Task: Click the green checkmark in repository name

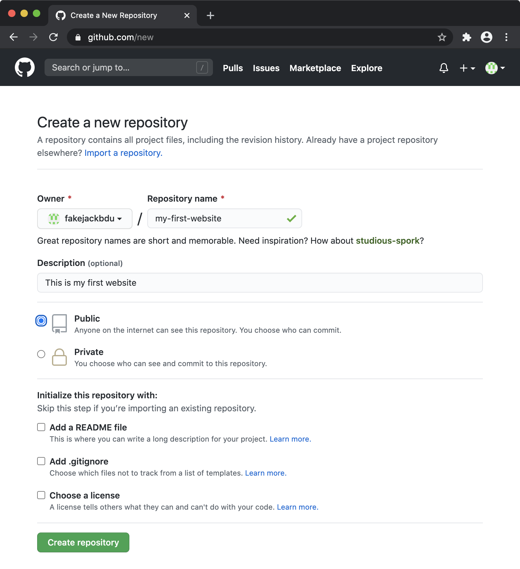Action: 292,218
